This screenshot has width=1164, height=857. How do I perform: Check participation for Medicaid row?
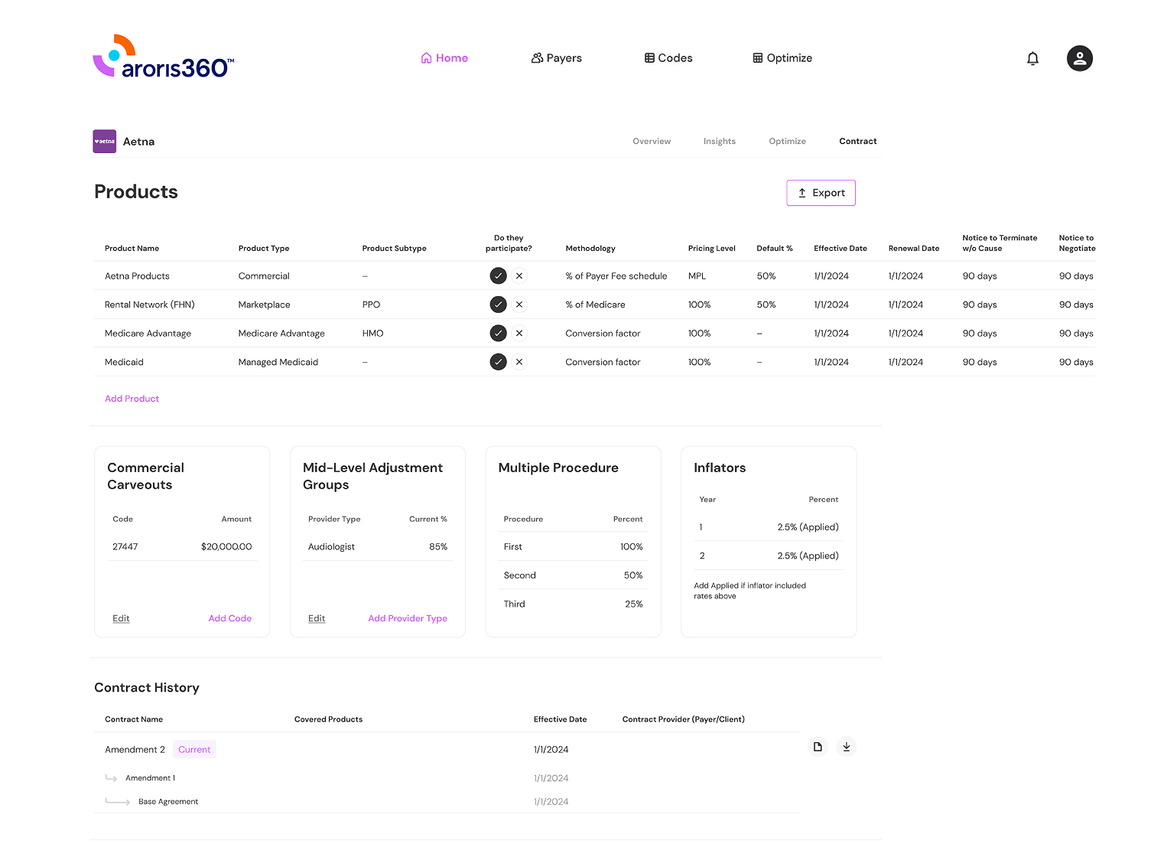pyautogui.click(x=499, y=362)
